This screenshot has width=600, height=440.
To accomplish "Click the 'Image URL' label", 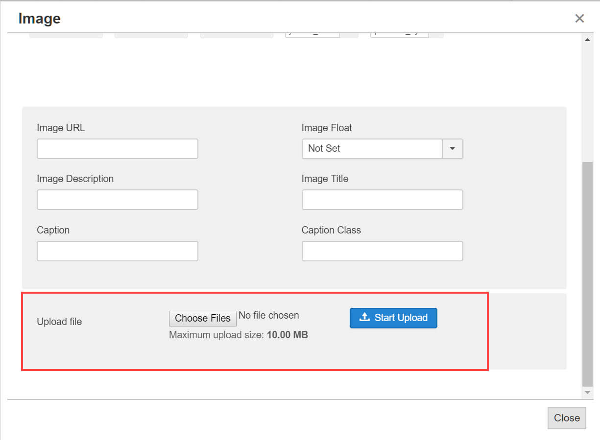I will click(x=61, y=128).
